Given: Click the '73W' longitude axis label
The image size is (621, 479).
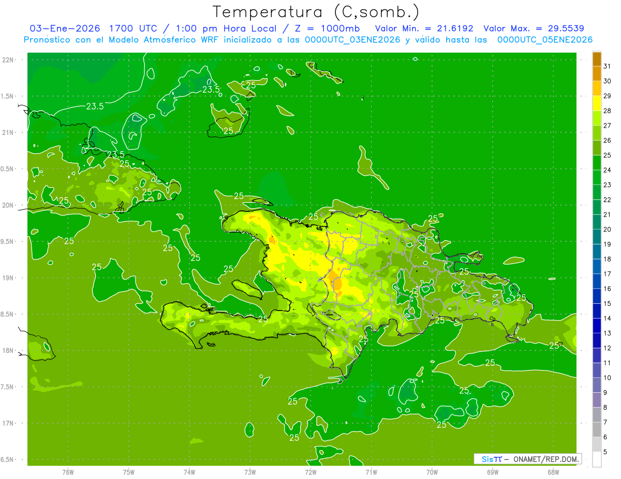Looking at the screenshot, I should click(x=250, y=472).
